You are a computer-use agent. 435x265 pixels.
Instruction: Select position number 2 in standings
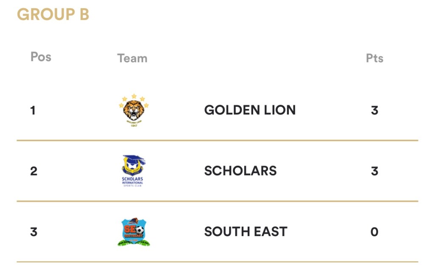34,171
